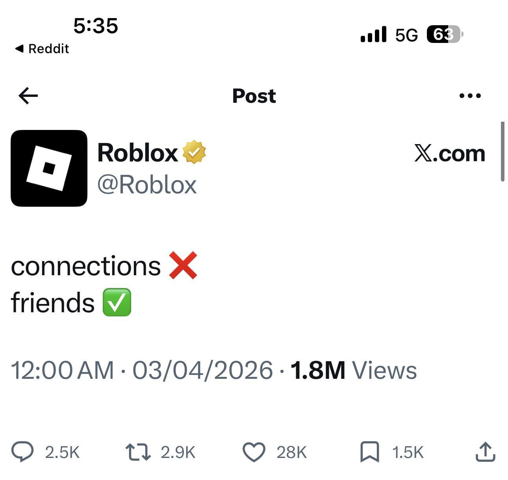Open the Roblox display name
The image size is (508, 480).
point(137,153)
